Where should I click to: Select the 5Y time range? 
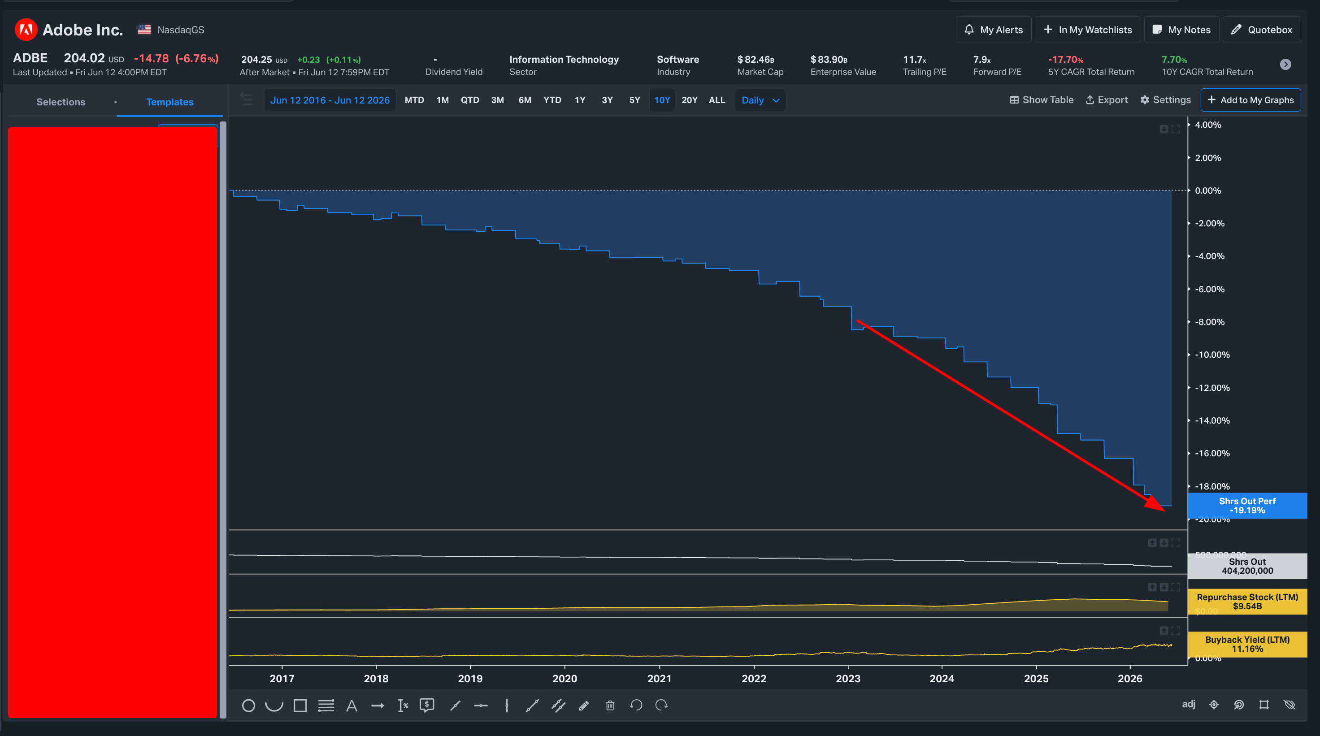634,100
